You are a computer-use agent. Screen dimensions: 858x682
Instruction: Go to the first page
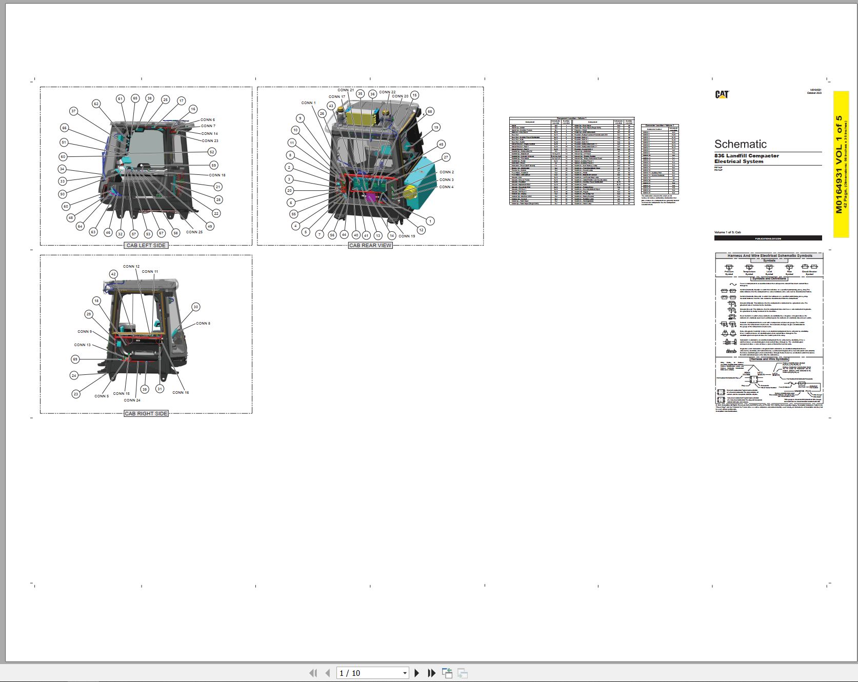(x=313, y=673)
